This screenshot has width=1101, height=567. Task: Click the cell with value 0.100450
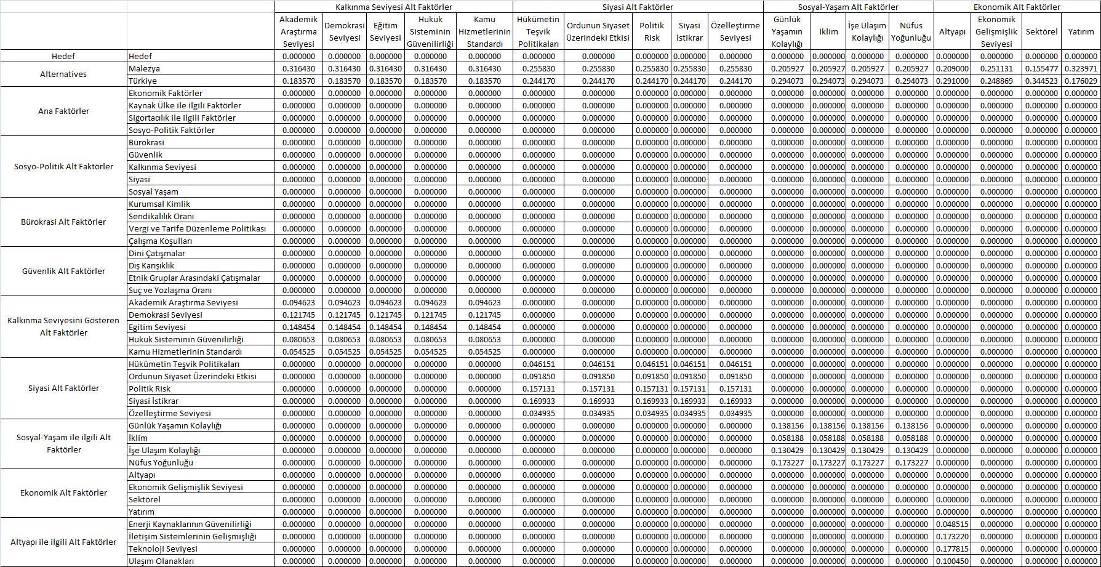click(952, 561)
